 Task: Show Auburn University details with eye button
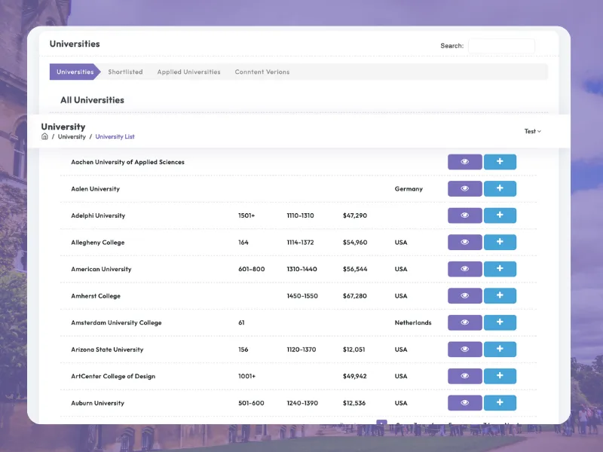464,403
